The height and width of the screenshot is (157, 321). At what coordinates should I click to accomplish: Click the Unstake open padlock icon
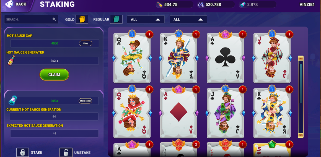pyautogui.click(x=66, y=153)
